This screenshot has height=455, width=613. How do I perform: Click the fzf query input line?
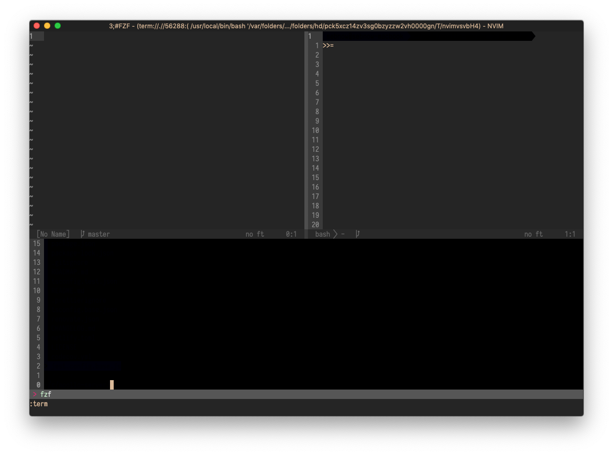click(306, 394)
